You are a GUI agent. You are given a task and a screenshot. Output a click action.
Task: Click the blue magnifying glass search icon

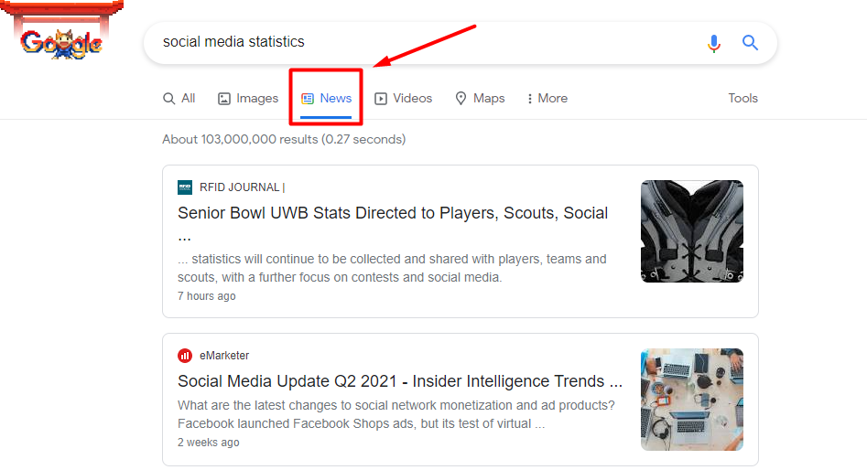click(x=751, y=43)
